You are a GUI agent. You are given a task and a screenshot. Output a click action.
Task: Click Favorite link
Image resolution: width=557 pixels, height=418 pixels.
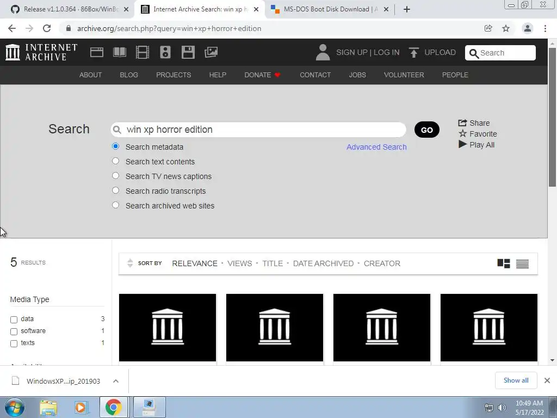(x=478, y=134)
